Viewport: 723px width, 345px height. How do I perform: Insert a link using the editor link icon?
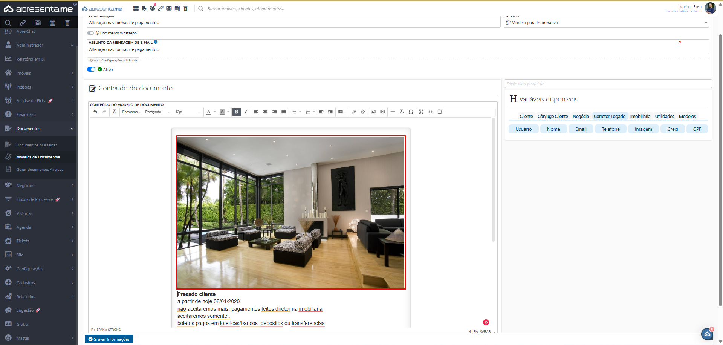[354, 112]
